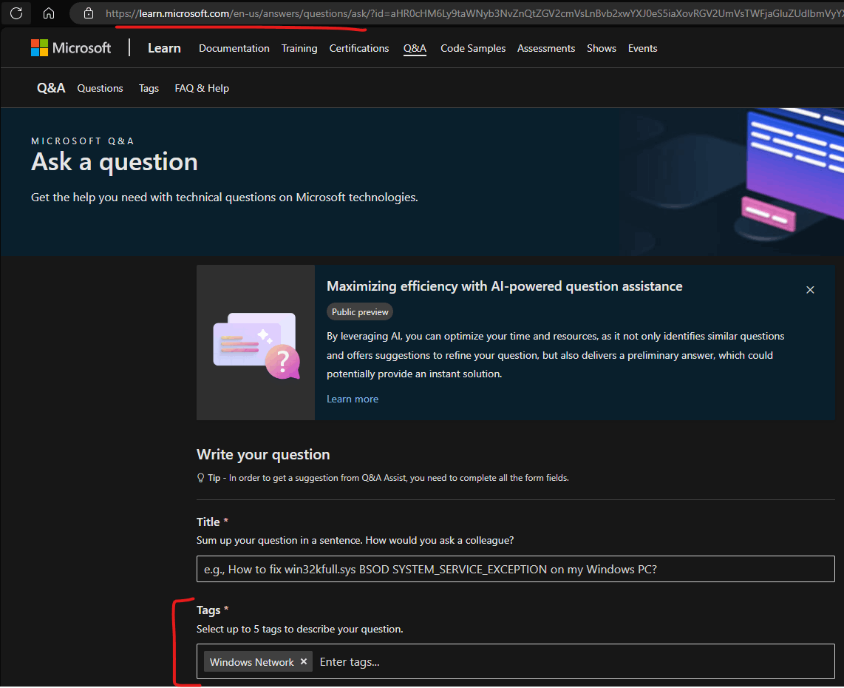The image size is (844, 688).
Task: Click the browser reload icon
Action: click(16, 13)
